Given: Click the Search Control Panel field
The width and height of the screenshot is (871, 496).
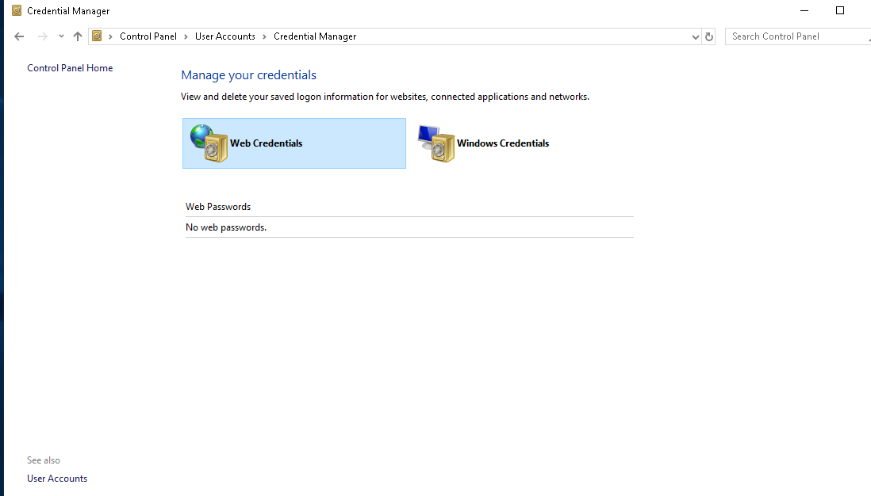Looking at the screenshot, I should 798,36.
